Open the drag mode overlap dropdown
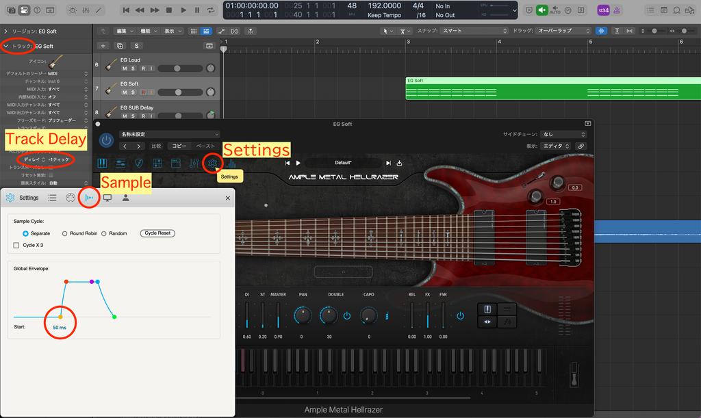 point(562,31)
